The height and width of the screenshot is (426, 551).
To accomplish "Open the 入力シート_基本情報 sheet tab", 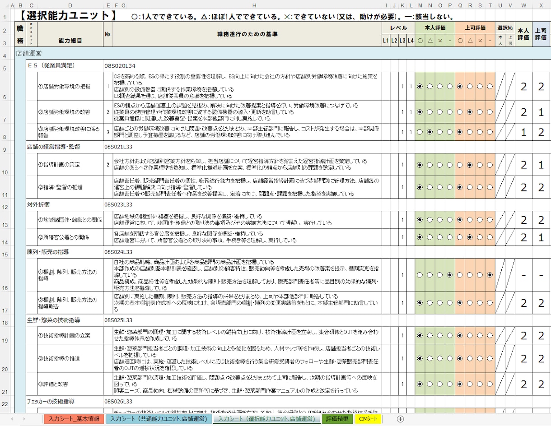I will pos(74,419).
